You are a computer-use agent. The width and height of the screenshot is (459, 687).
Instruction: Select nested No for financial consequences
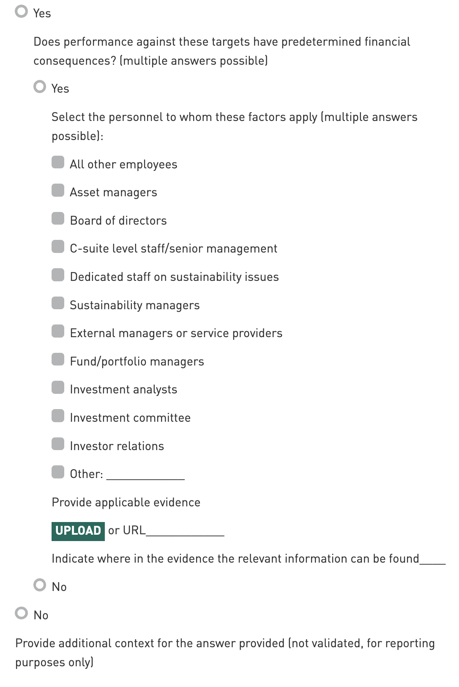coord(40,585)
